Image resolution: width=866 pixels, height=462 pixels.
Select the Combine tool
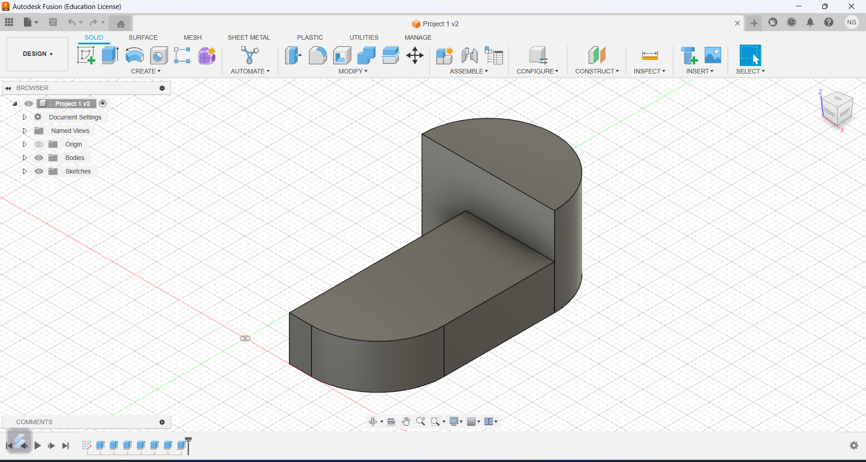pyautogui.click(x=366, y=55)
